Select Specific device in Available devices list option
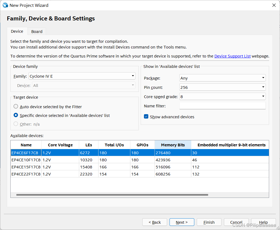The height and width of the screenshot is (230, 280). point(16,115)
